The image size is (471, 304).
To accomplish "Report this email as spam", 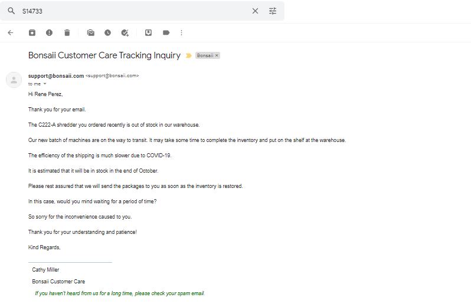I will (49, 32).
